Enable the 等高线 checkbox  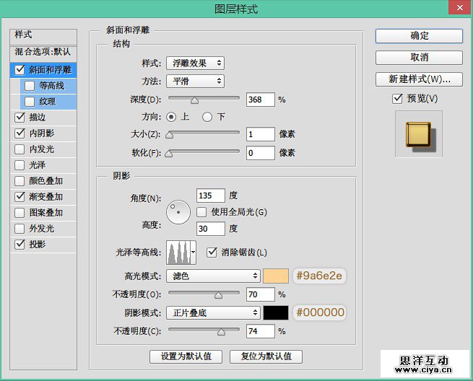(x=30, y=86)
